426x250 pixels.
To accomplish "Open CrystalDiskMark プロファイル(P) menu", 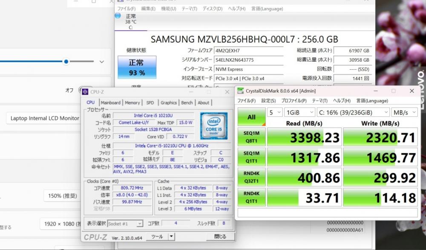I will [x=294, y=101].
